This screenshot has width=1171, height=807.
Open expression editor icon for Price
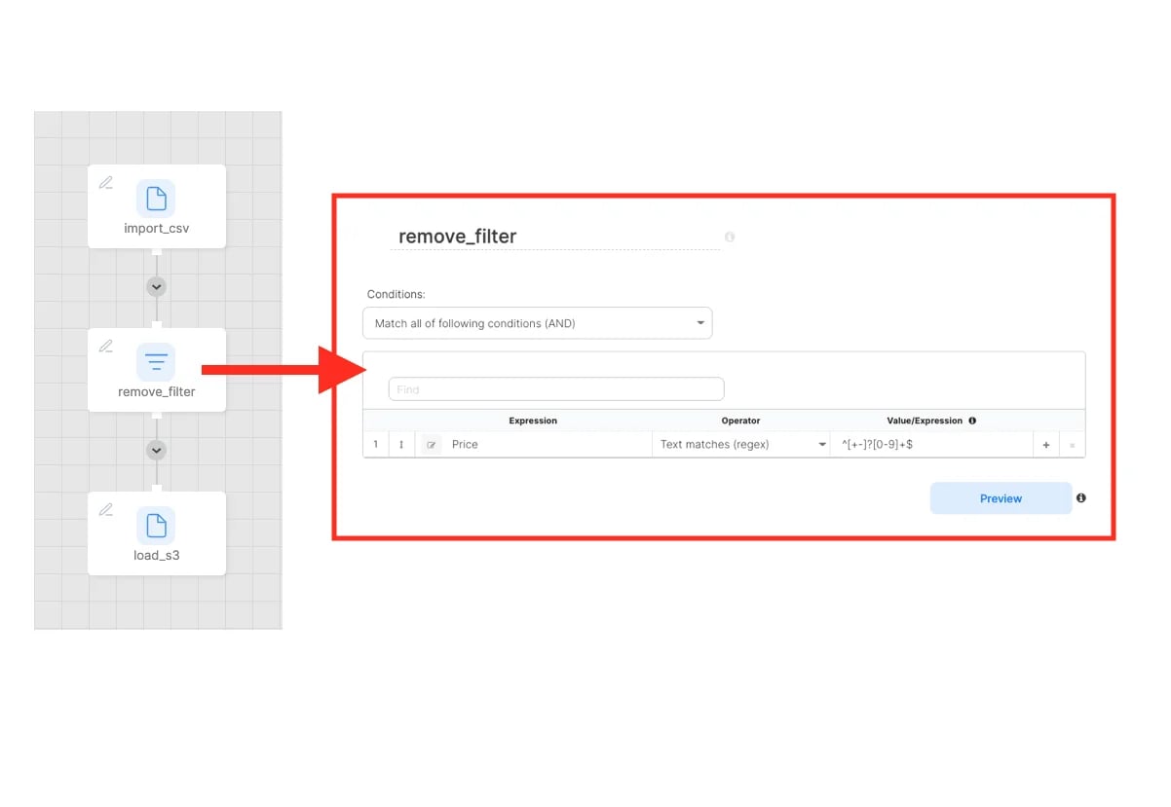[432, 445]
